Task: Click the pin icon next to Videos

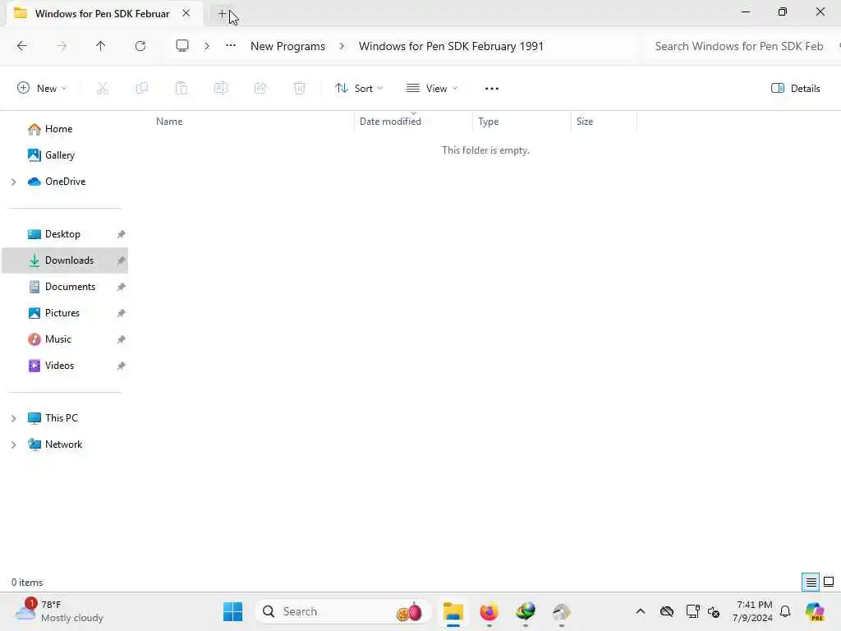Action: pyautogui.click(x=122, y=366)
